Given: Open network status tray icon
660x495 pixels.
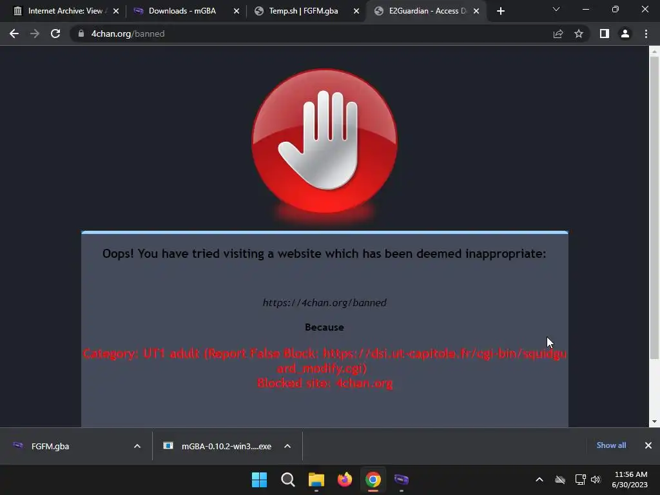Looking at the screenshot, I should click(581, 480).
